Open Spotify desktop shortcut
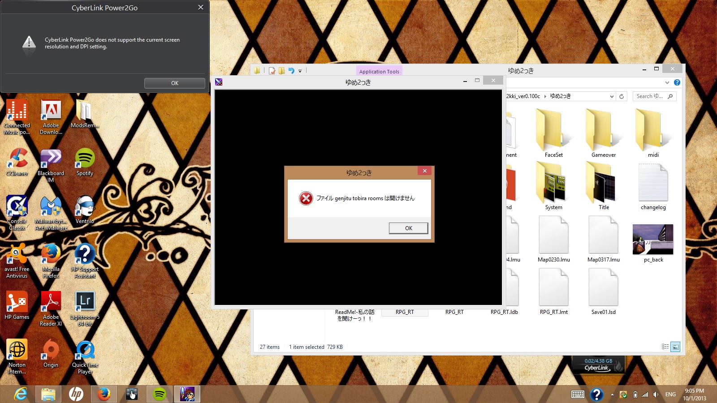The image size is (717, 403). [x=85, y=161]
